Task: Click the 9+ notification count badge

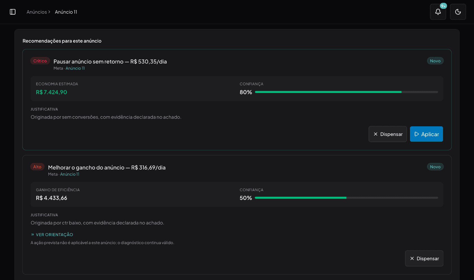Action: click(443, 6)
